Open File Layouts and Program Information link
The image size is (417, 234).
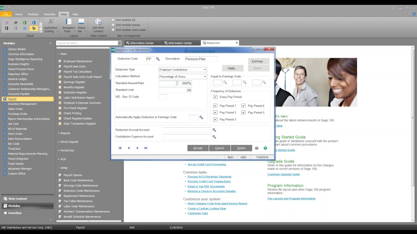click(x=291, y=199)
